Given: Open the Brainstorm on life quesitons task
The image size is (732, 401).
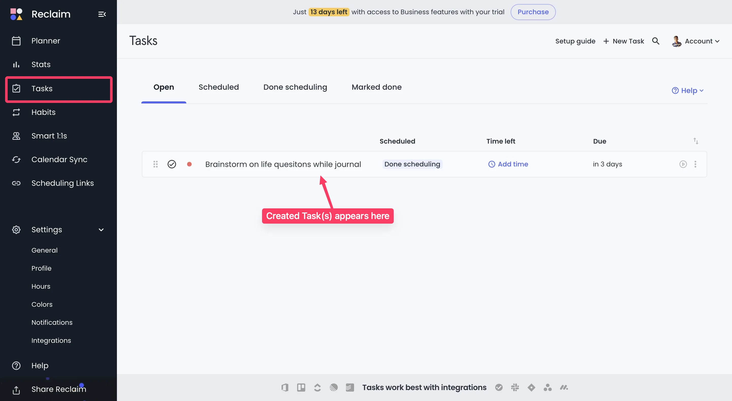Looking at the screenshot, I should tap(283, 164).
